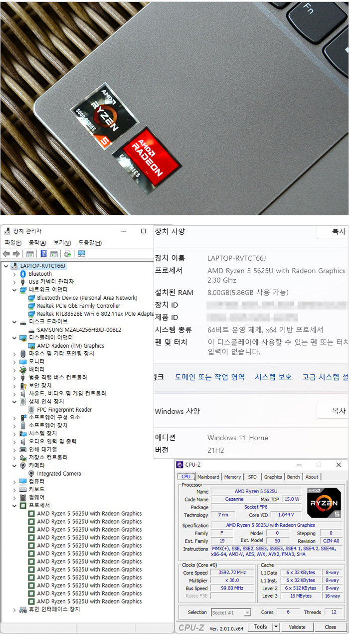Select Integrated Camera device
349x635 pixels.
59,474
